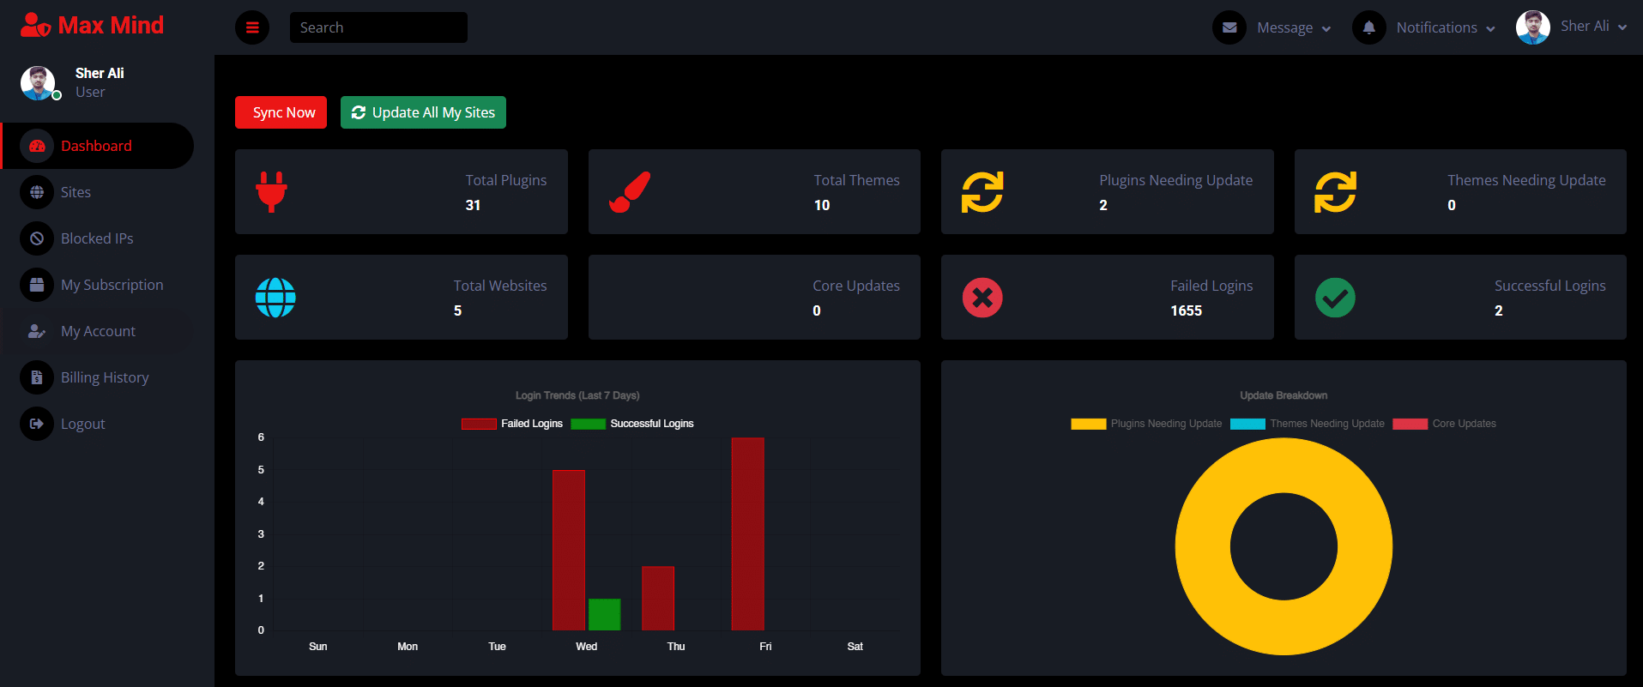Go to Dashboard in sidebar

98,146
